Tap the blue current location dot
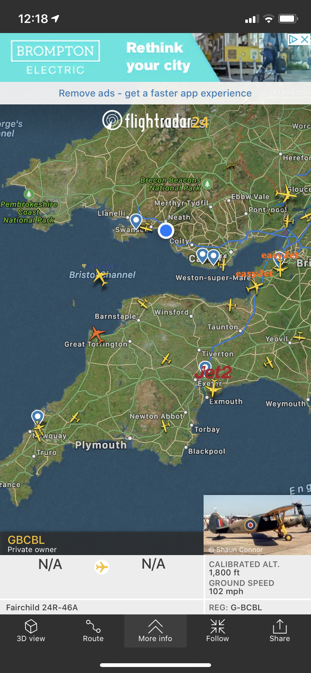This screenshot has width=311, height=673. [166, 231]
